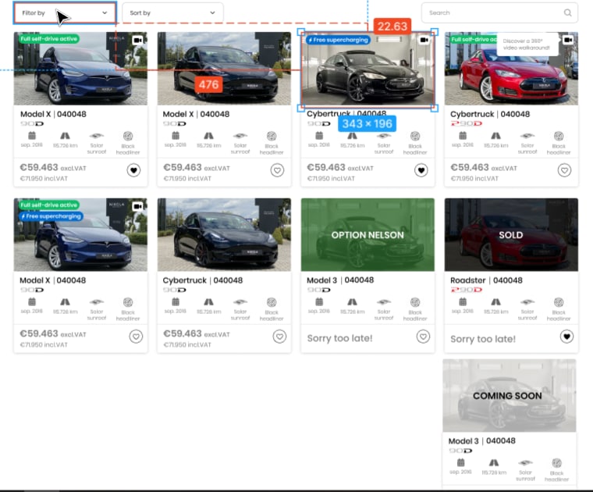Click the chevron arrow in Filter by
593x492 pixels.
point(105,12)
